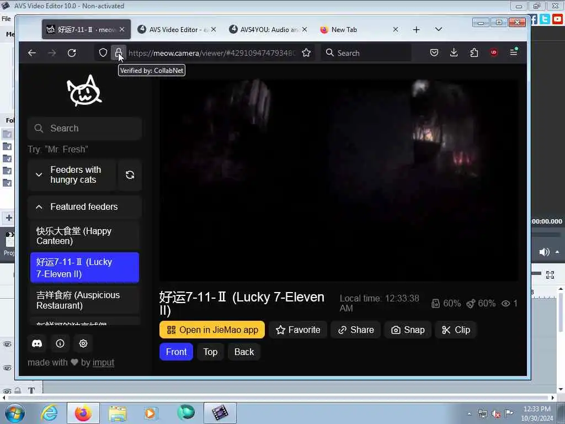Open the Twitter icon in AVS Editor
Viewport: 565px width, 424px height.
tap(545, 19)
